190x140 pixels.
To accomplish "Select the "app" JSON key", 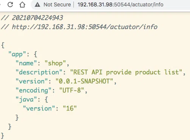I will [x=17, y=54].
